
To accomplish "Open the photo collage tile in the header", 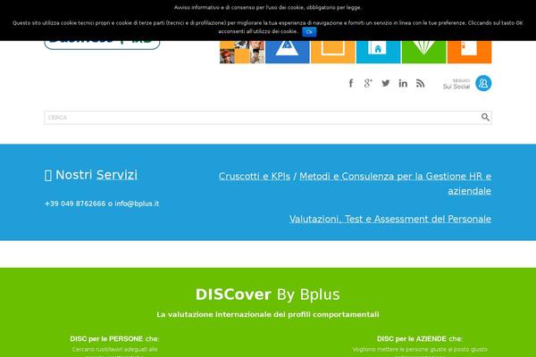I will (242, 52).
